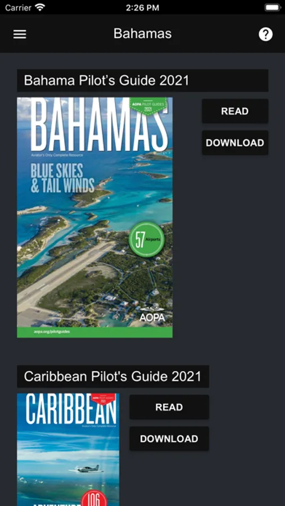
Task: Tap the green 57 Airports badge
Action: pyautogui.click(x=147, y=240)
